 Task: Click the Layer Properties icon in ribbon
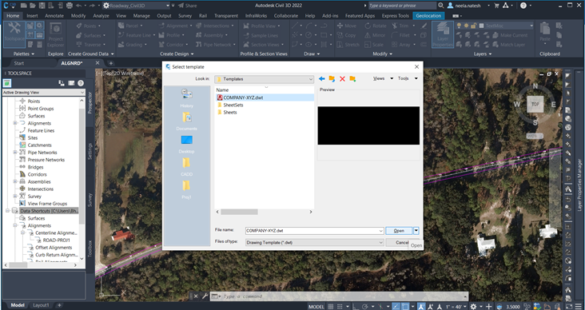(443, 34)
